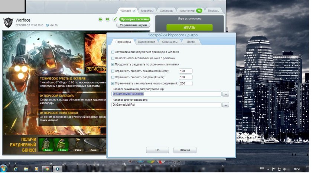Screen dimensions: 312x176
Task: Click the green screenshot camera icon
Action: (108, 19)
